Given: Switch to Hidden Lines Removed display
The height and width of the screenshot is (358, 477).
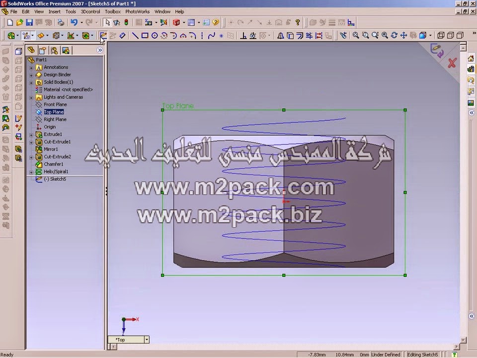Looking at the screenshot, I should tap(460, 35).
